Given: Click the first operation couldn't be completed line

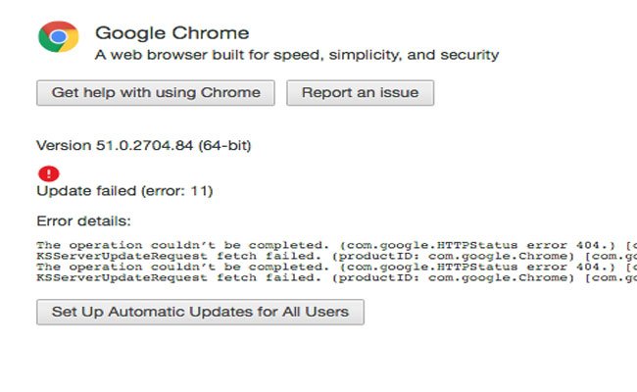Looking at the screenshot, I should pos(336,245).
